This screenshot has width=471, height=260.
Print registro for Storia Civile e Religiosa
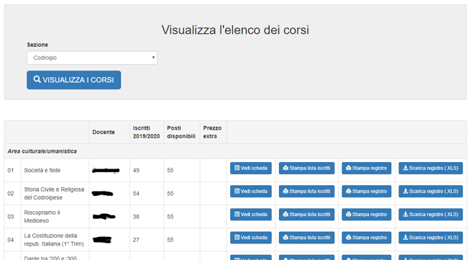coord(367,192)
